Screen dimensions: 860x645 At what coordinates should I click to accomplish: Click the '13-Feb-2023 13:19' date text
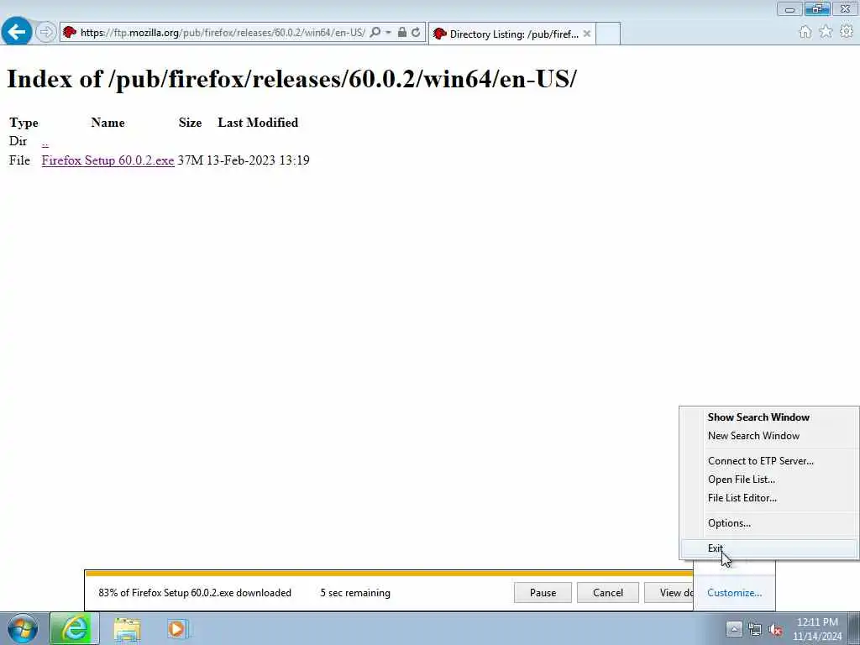(258, 160)
